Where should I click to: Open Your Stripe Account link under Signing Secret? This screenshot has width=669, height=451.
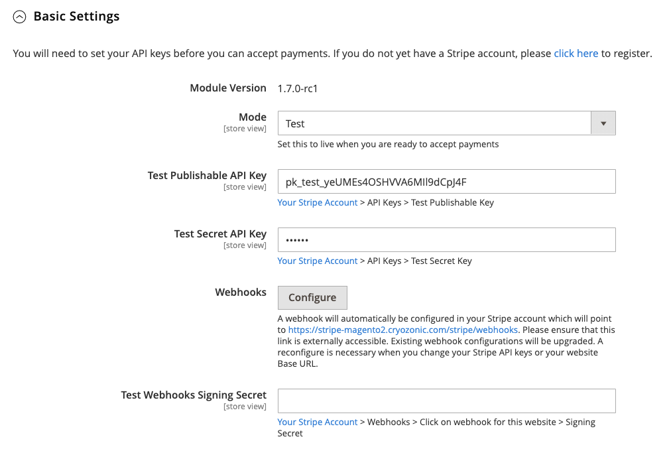[317, 422]
